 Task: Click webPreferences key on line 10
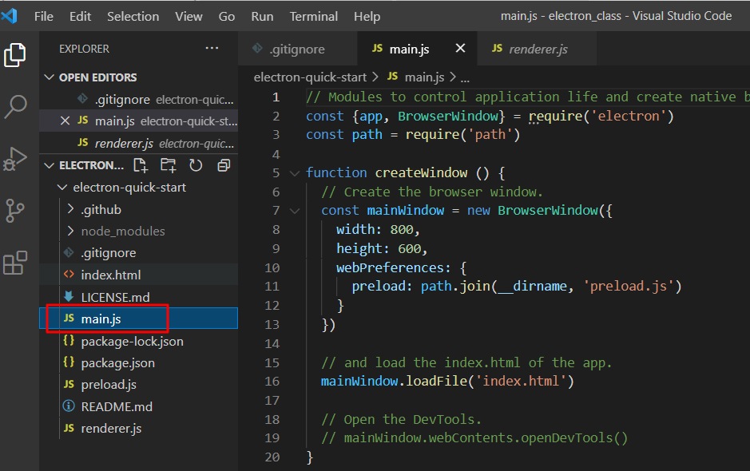click(390, 267)
